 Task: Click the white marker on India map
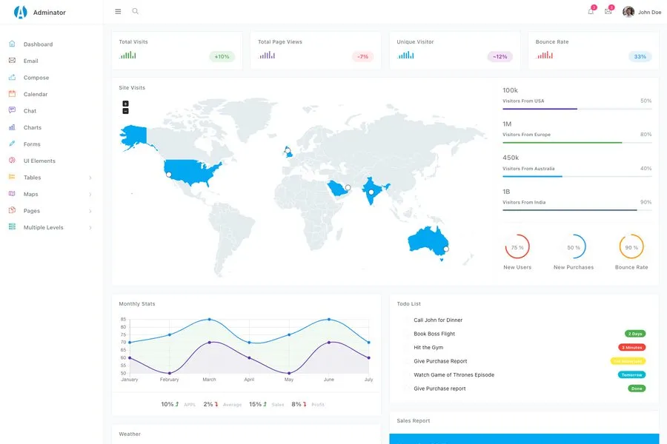pos(371,192)
